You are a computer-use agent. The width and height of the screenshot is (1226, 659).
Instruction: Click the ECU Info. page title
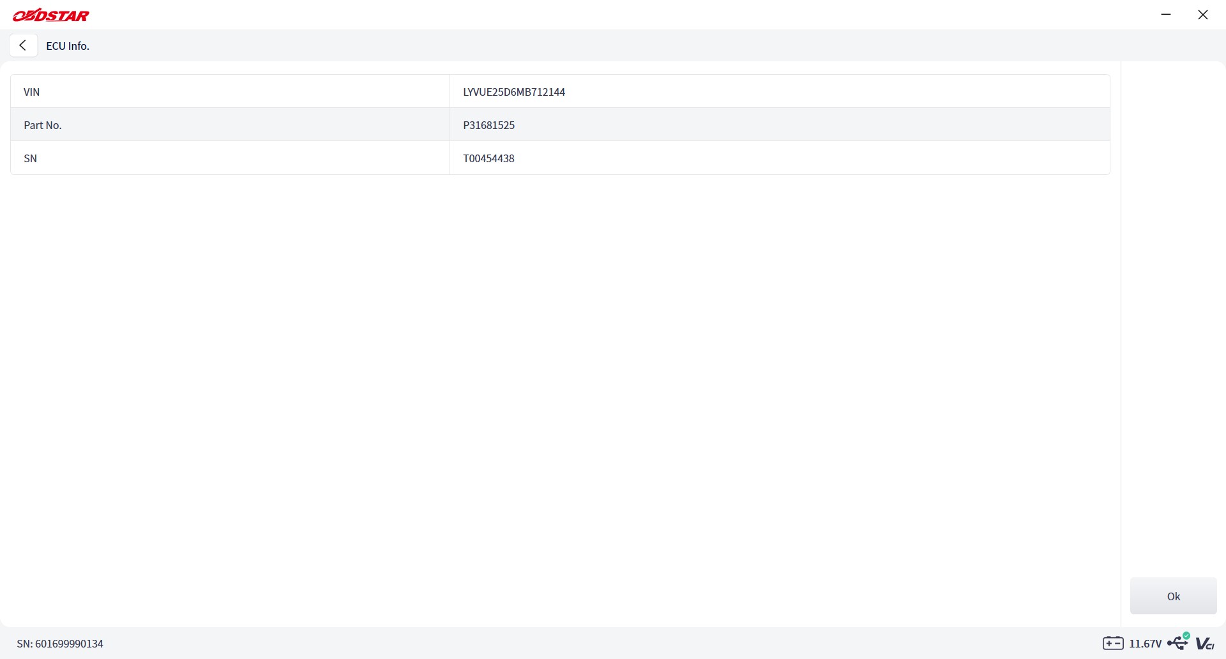coord(68,46)
